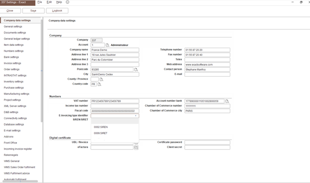Click the Company name field
Viewport: 310px width, 183px height.
(x=115, y=50)
